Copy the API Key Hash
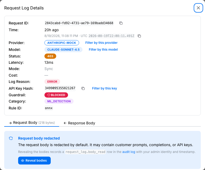This screenshot has width=205, height=170. [x=83, y=88]
